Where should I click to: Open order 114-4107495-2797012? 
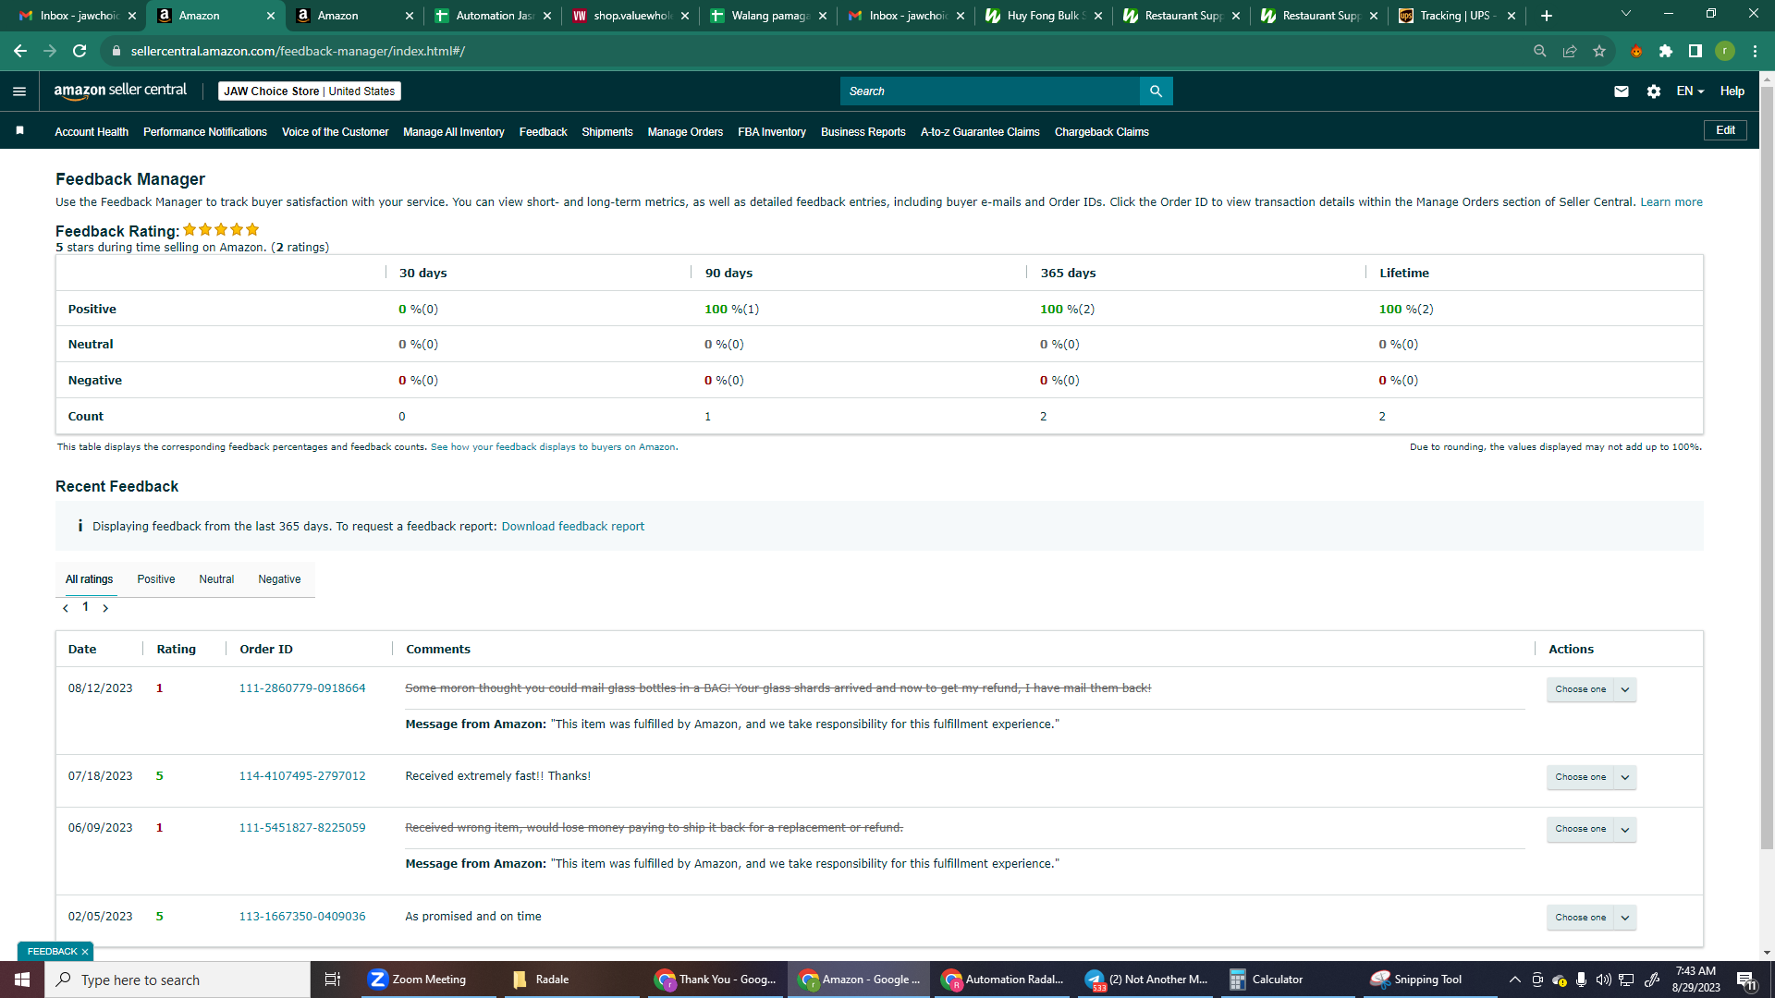[302, 776]
